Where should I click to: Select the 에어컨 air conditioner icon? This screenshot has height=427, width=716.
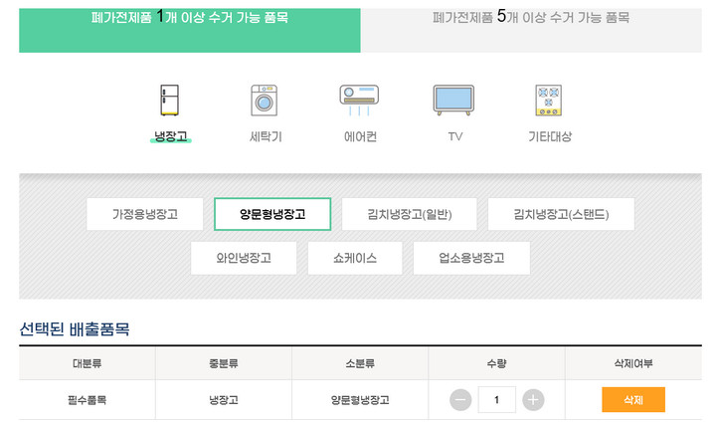coord(359,100)
